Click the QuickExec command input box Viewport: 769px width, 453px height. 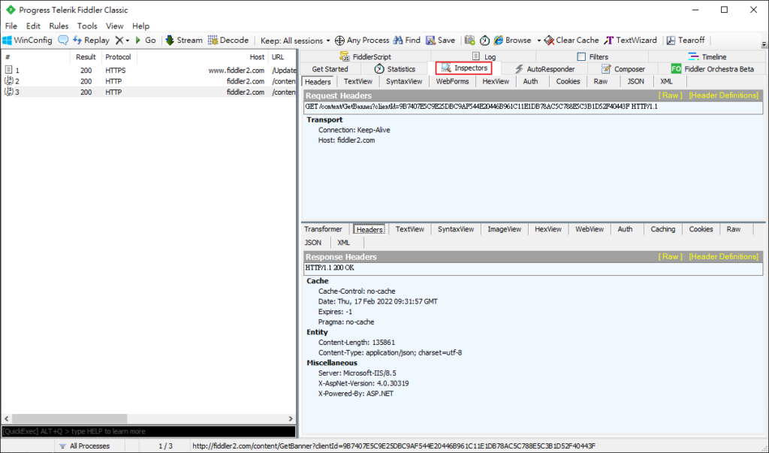click(149, 431)
